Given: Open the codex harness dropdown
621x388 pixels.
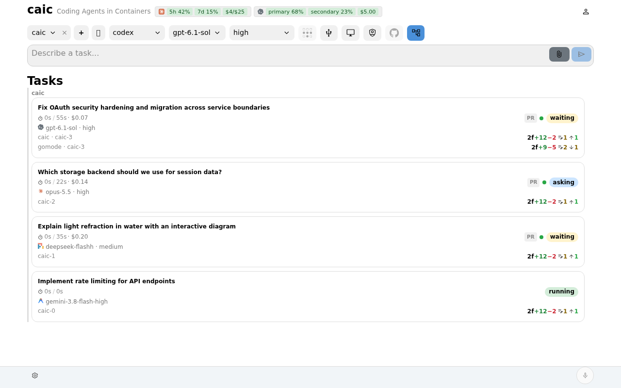Looking at the screenshot, I should click(x=137, y=33).
